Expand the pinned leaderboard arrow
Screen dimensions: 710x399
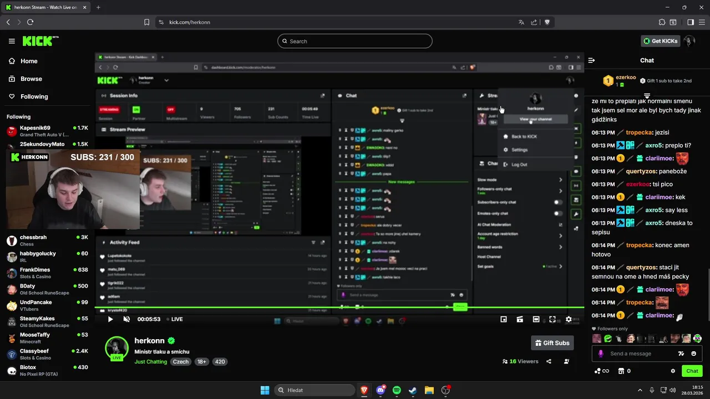(647, 96)
